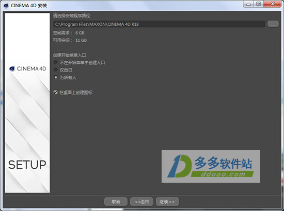The image size is (284, 211).
Task: Select the '为所有人' radio option
Action: [x=56, y=77]
